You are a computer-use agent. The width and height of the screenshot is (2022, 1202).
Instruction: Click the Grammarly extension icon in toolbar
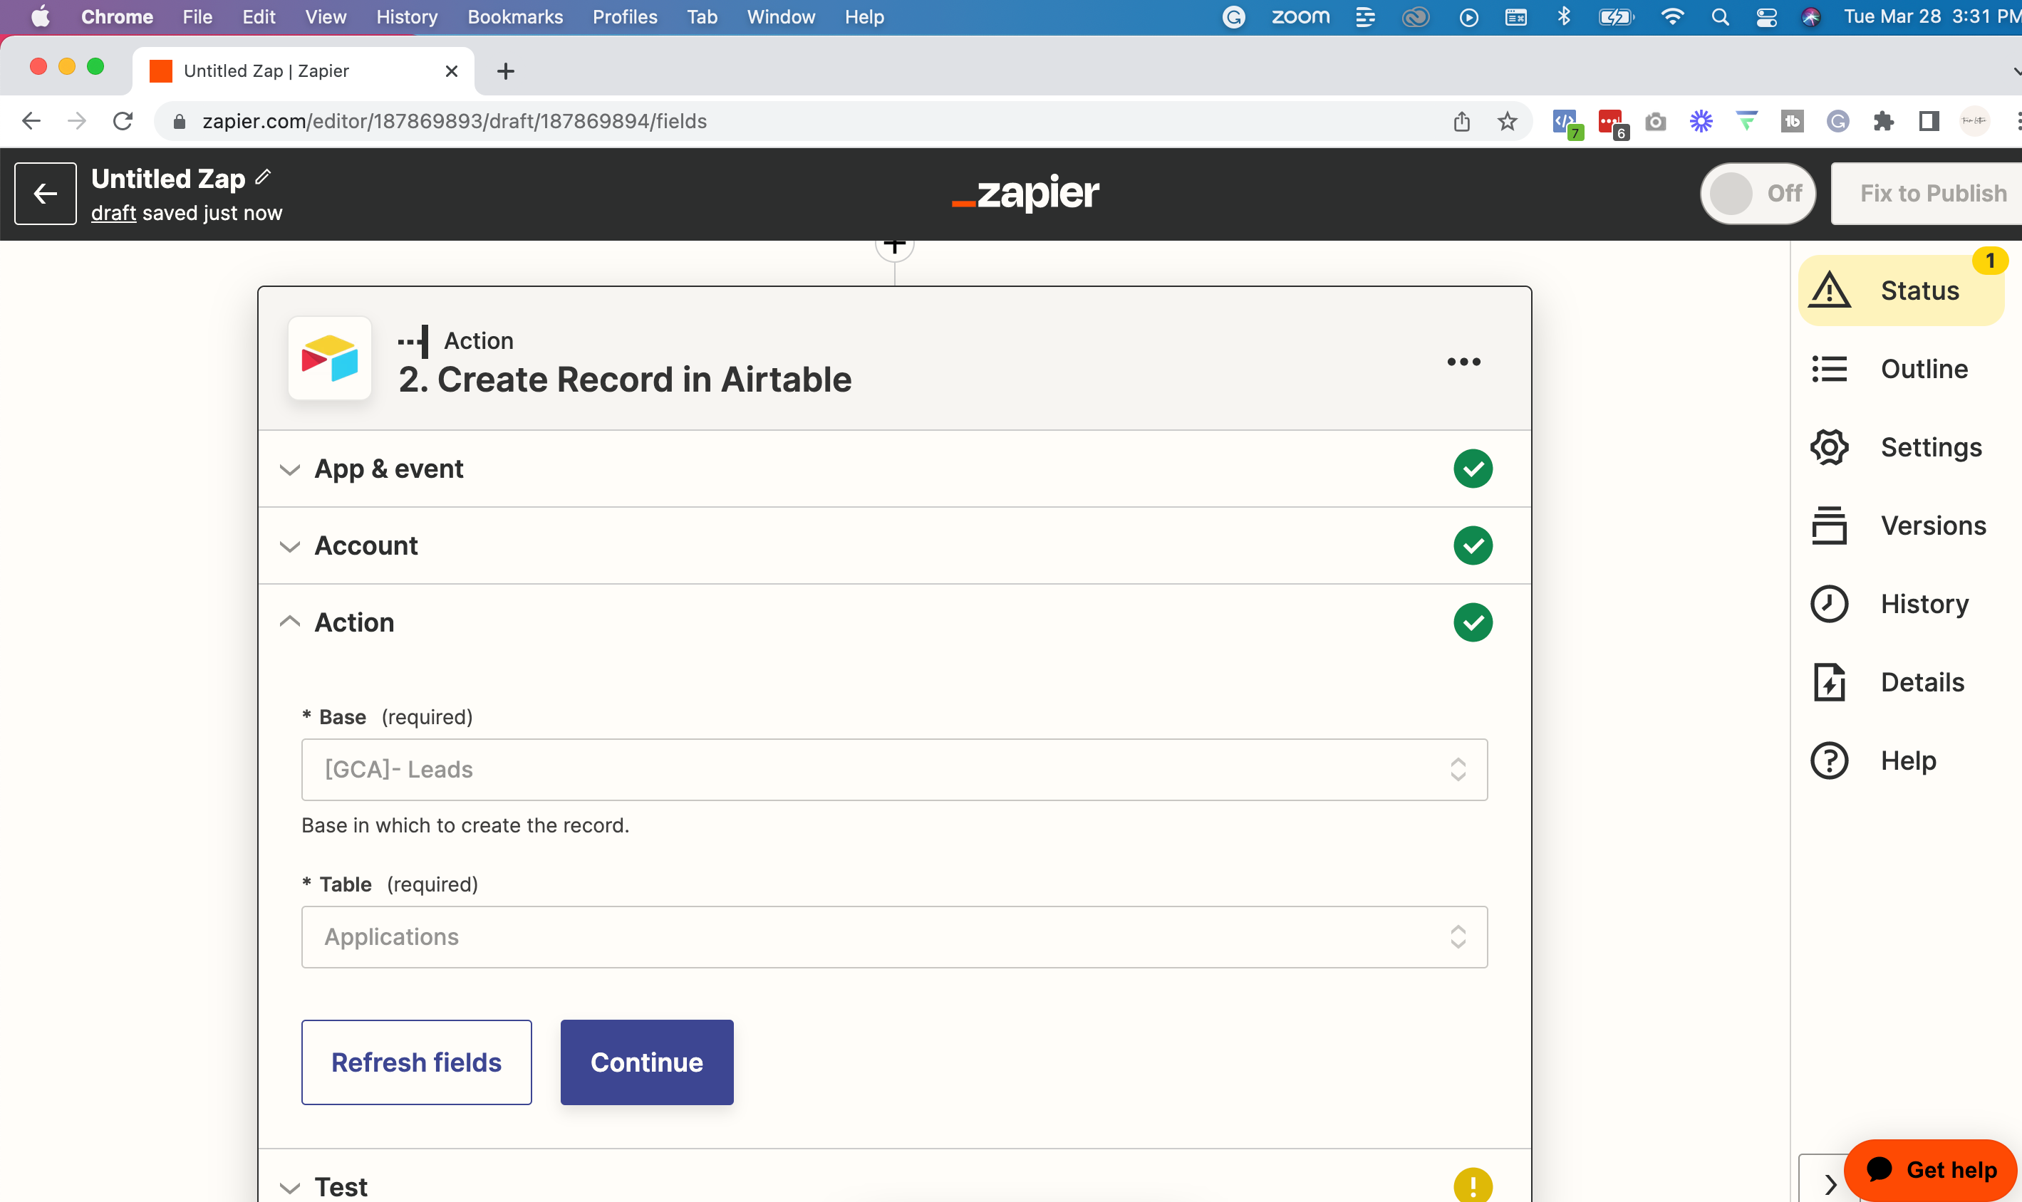(x=1838, y=122)
